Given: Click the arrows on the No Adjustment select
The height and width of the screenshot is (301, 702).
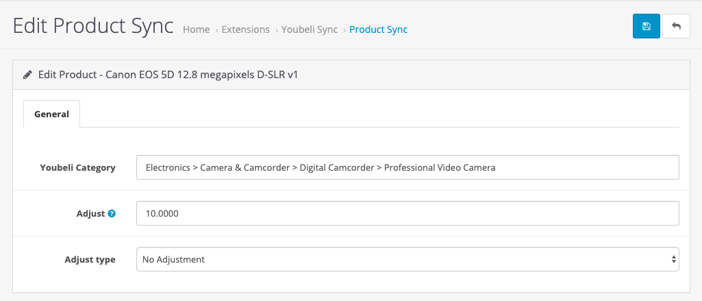Looking at the screenshot, I should click(674, 259).
